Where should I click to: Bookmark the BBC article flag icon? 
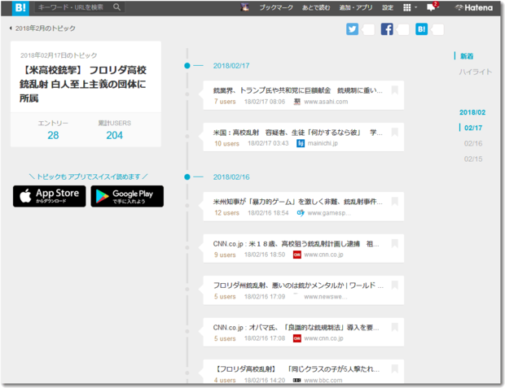(x=395, y=368)
